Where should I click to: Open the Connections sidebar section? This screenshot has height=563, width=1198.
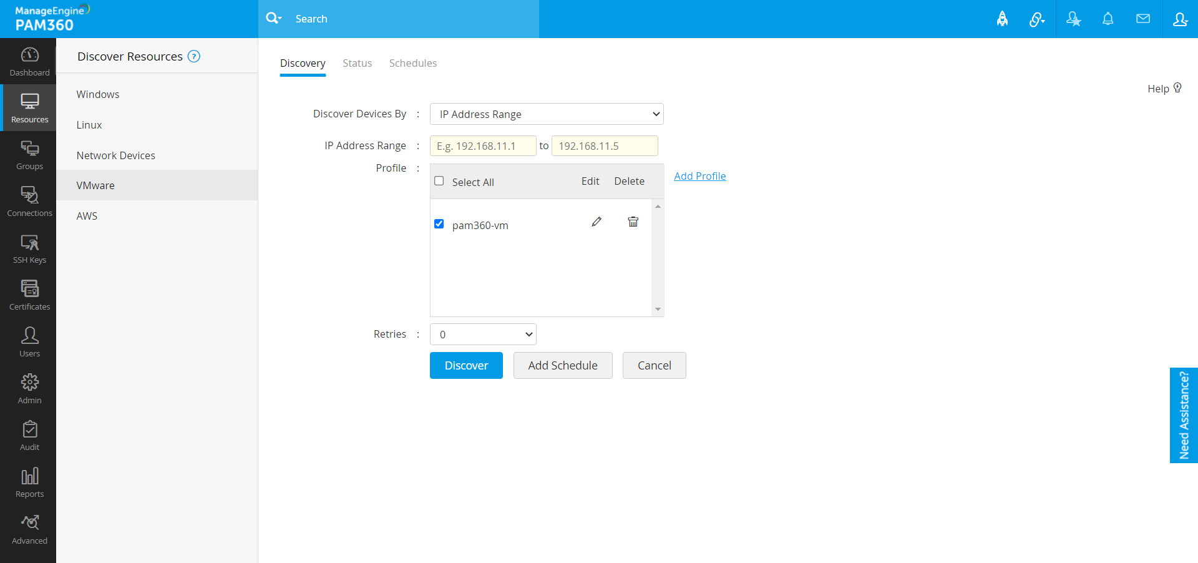coord(29,202)
